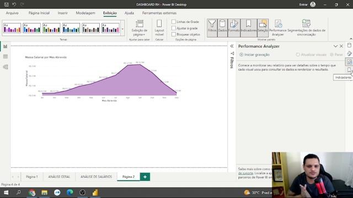353x198 pixels.
Task: Apply the second theme thumbnail
Action: pyautogui.click(x=32, y=28)
